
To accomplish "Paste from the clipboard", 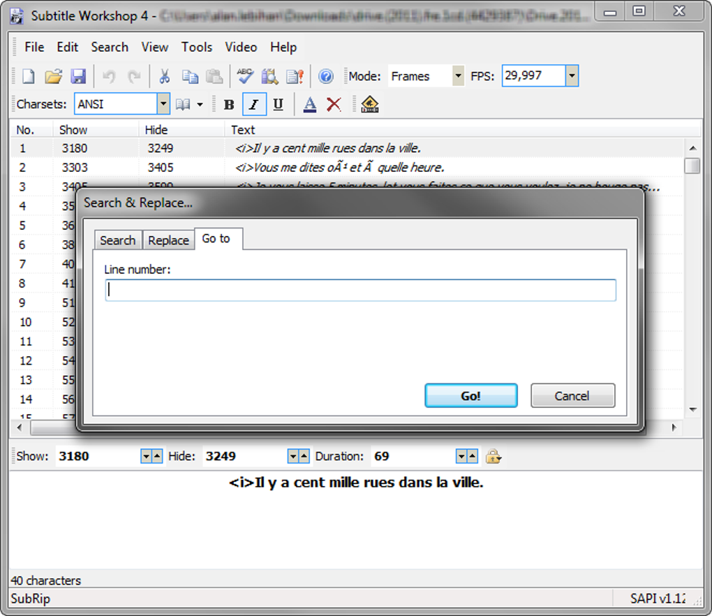I will tap(214, 76).
